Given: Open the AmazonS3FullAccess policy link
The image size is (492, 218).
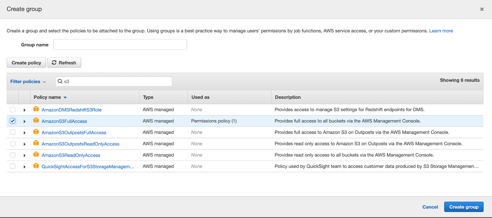Looking at the screenshot, I should pos(64,121).
